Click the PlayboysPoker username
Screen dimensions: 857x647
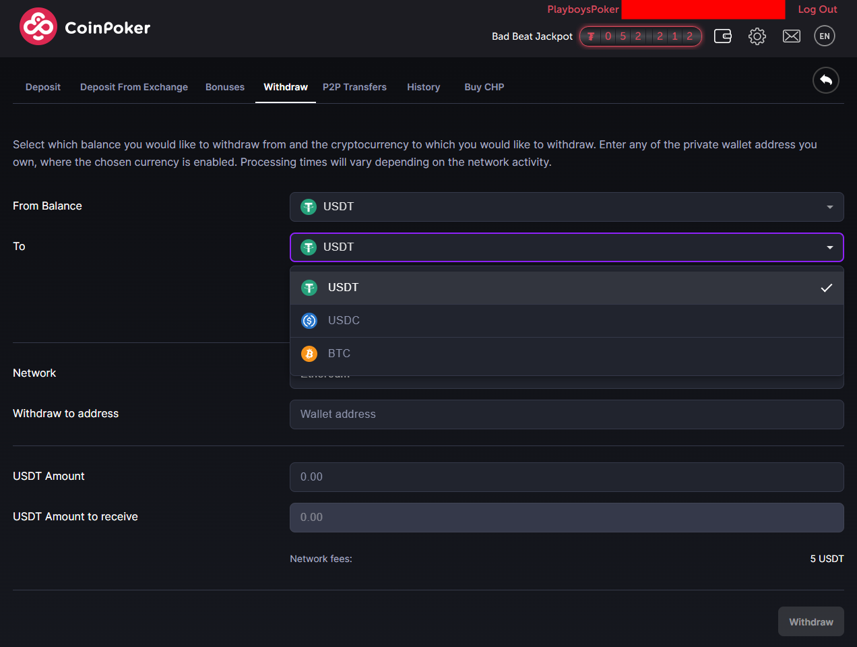(583, 9)
